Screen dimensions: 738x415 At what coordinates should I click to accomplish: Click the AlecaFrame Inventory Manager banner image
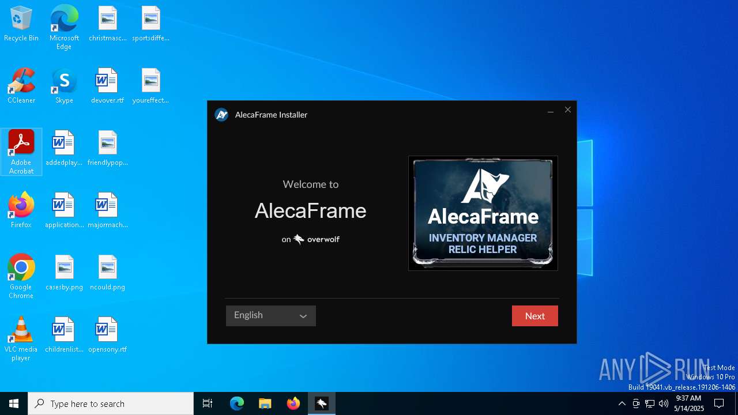483,213
